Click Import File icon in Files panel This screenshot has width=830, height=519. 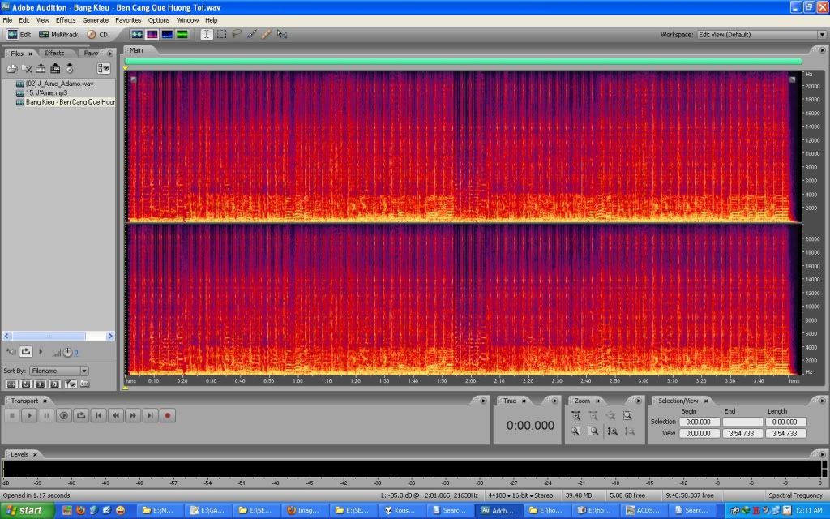pos(11,69)
